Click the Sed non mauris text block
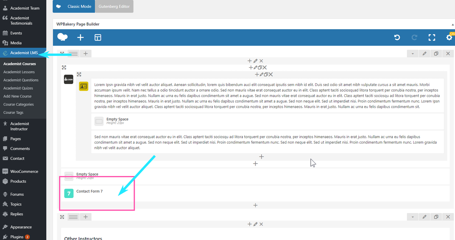Screen dimensions: 455x240 267,142
